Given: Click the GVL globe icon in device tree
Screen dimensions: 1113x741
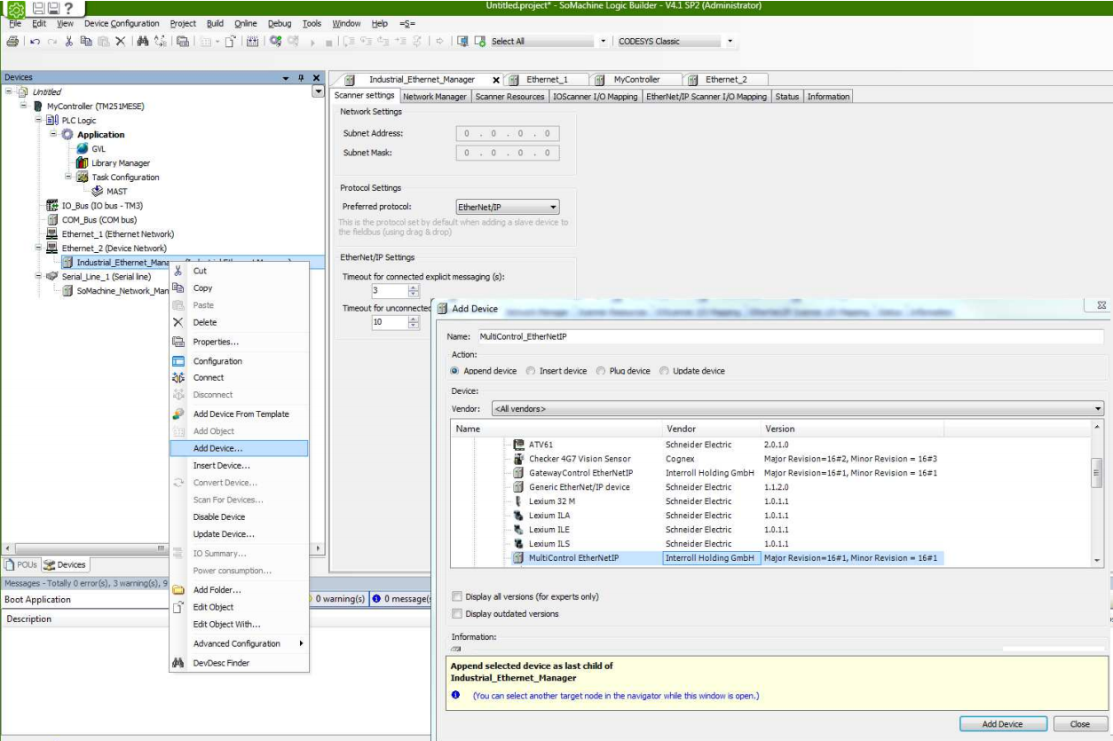Looking at the screenshot, I should click(83, 149).
